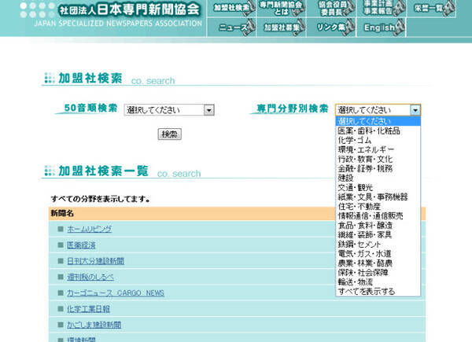Open the 栄誉一覧 navigation button
The height and width of the screenshot is (342, 472).
[433, 9]
